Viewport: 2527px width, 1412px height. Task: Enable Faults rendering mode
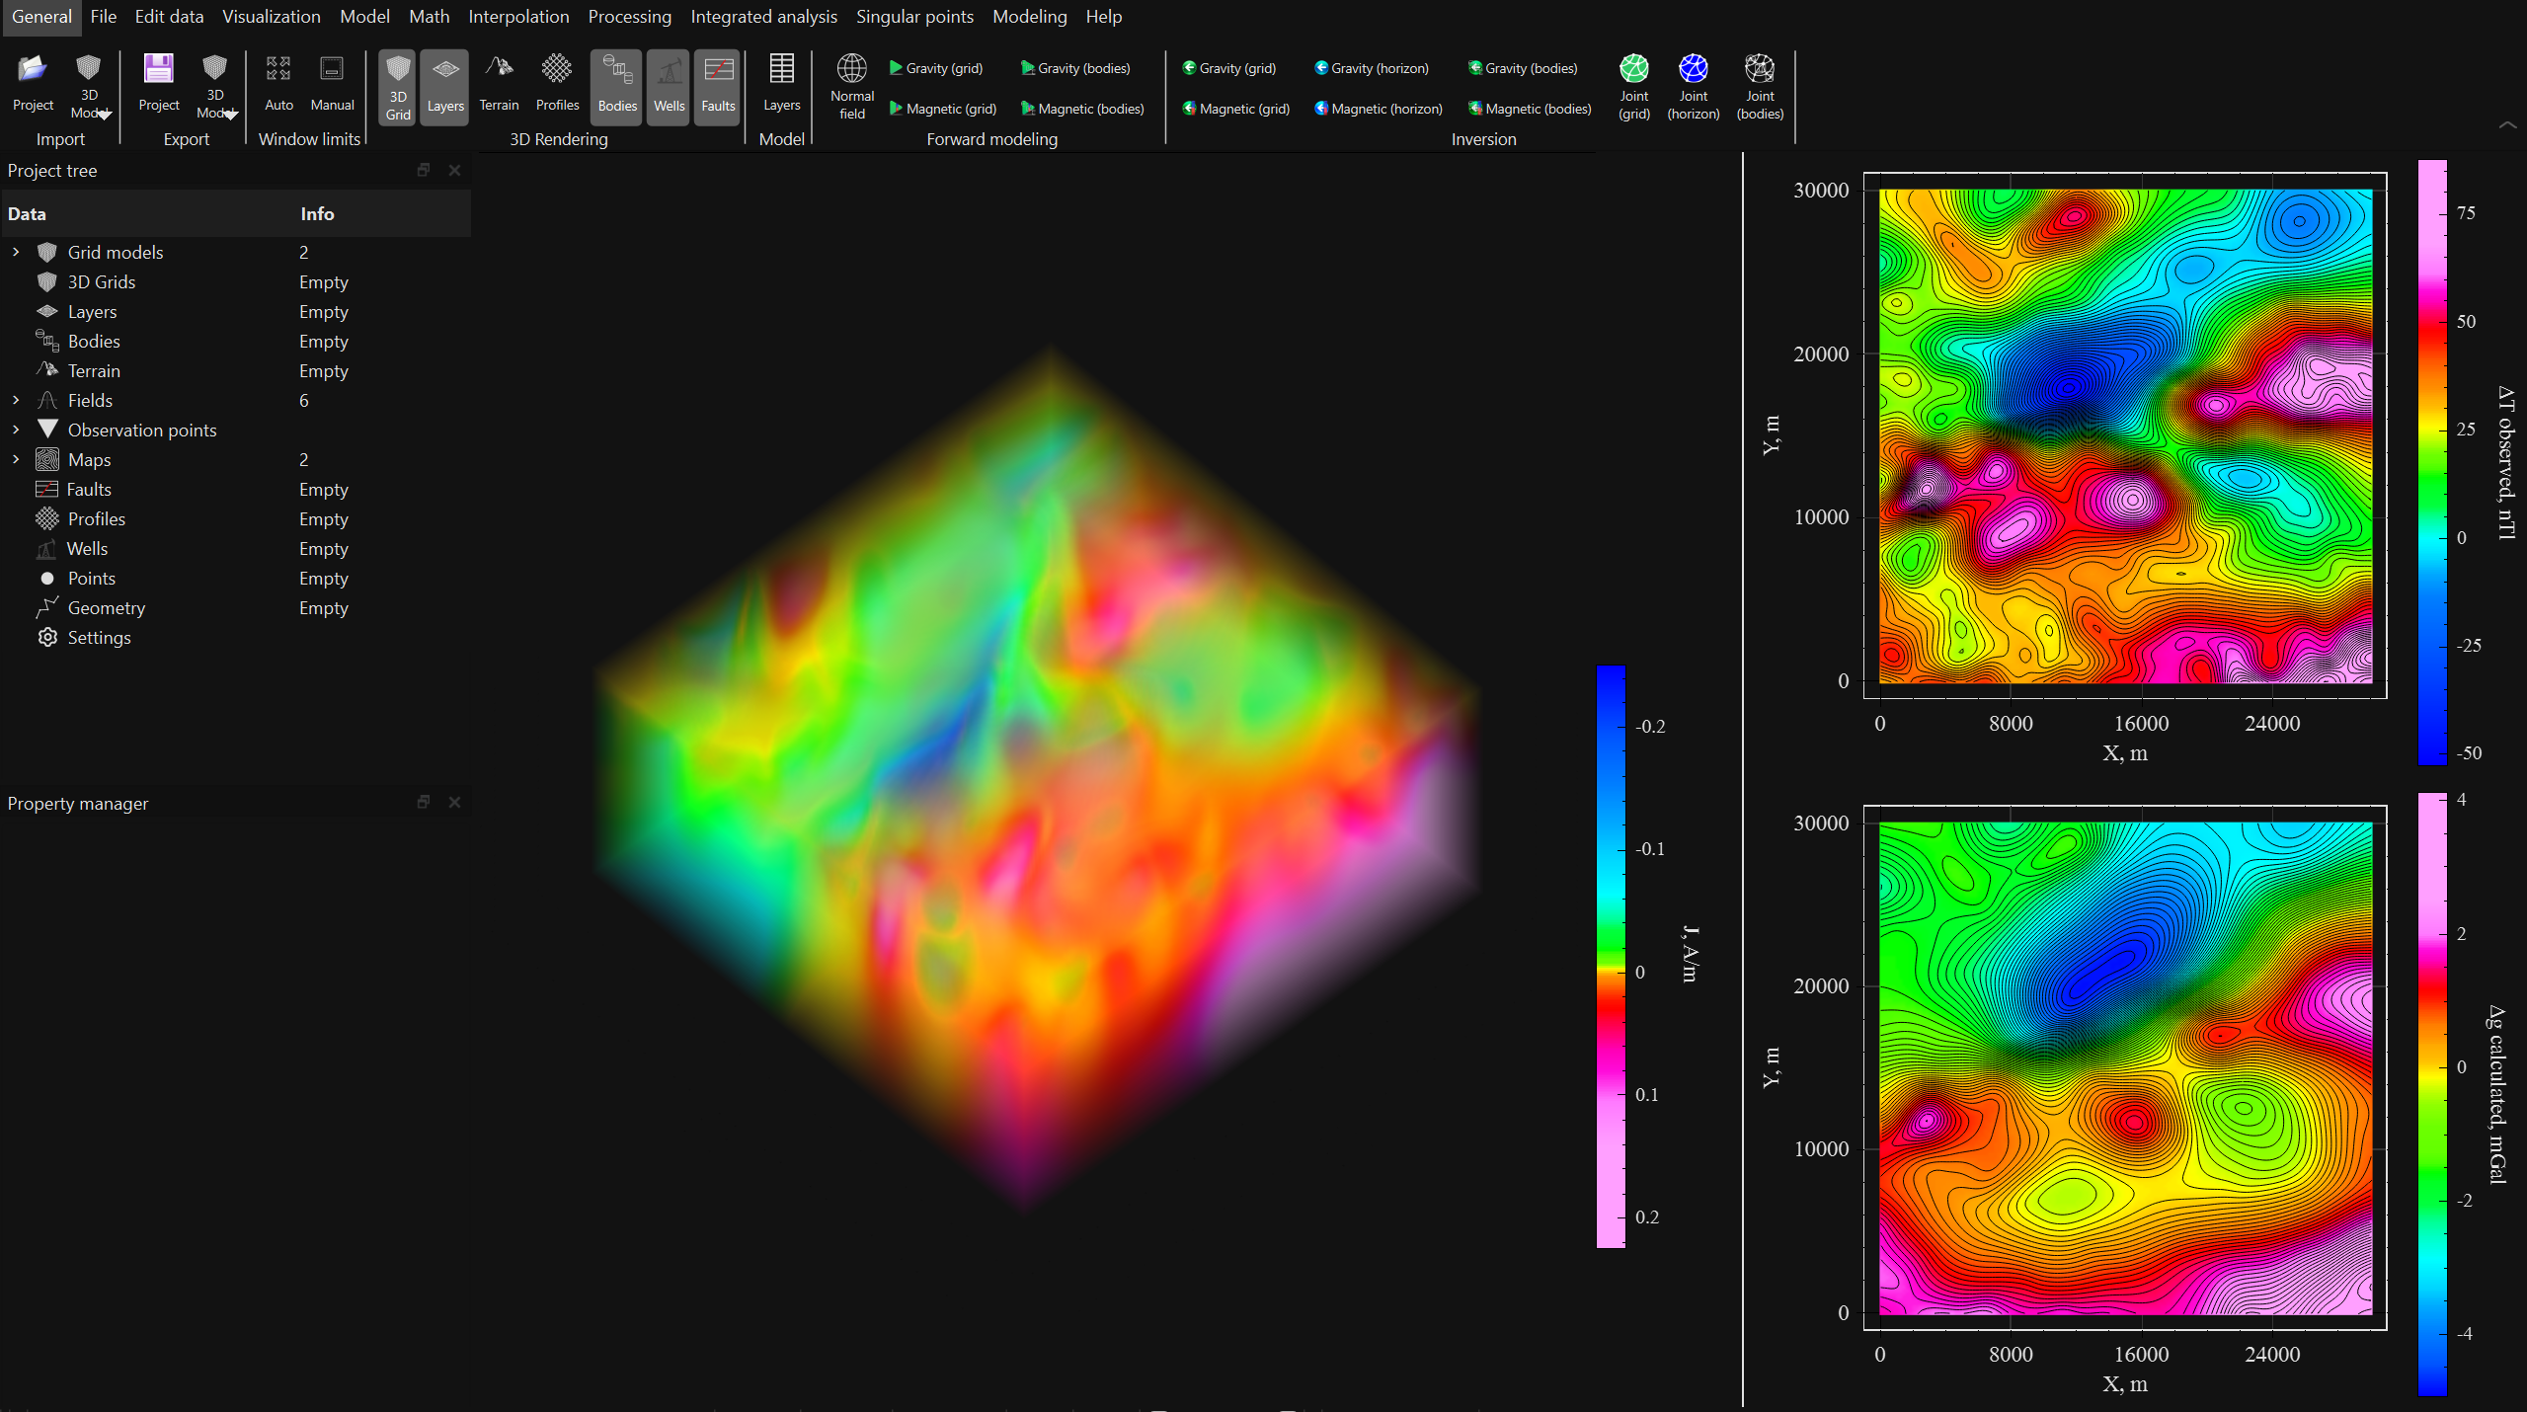click(x=717, y=87)
